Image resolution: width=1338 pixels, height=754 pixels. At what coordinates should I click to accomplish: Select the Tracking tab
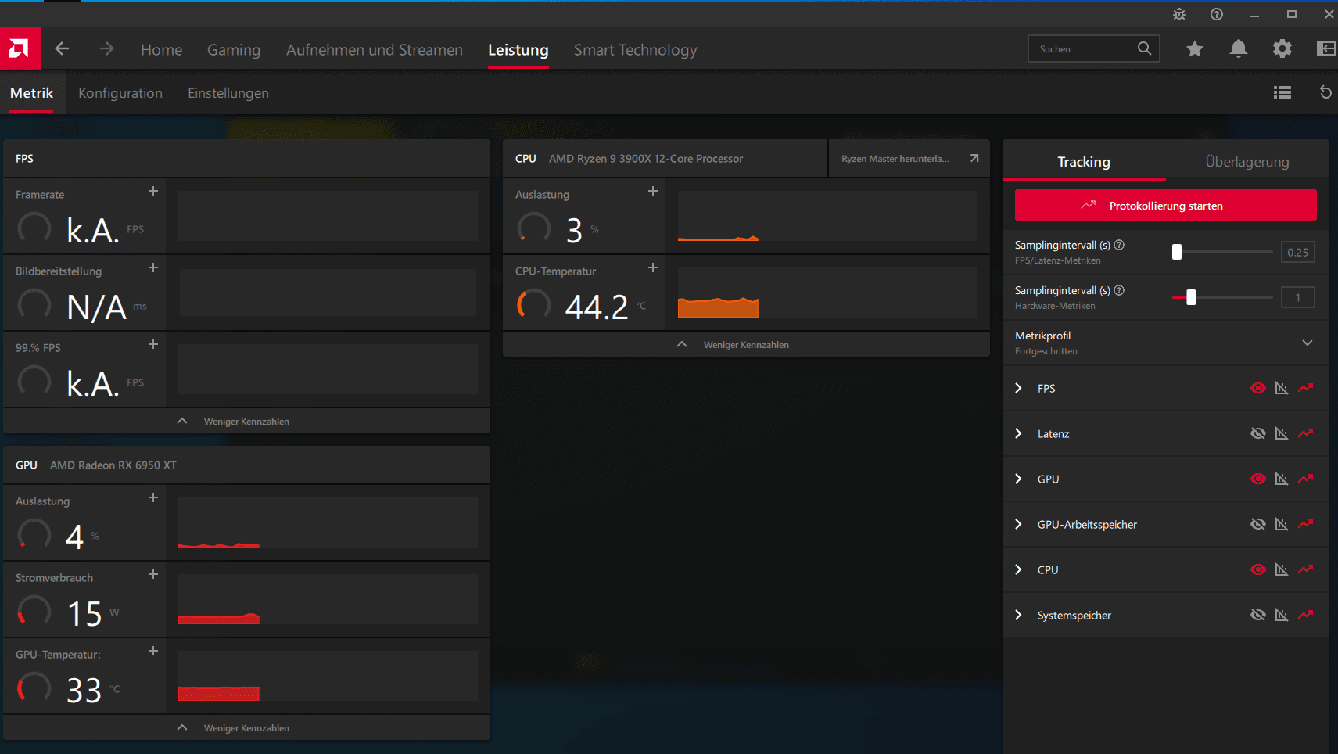point(1084,162)
